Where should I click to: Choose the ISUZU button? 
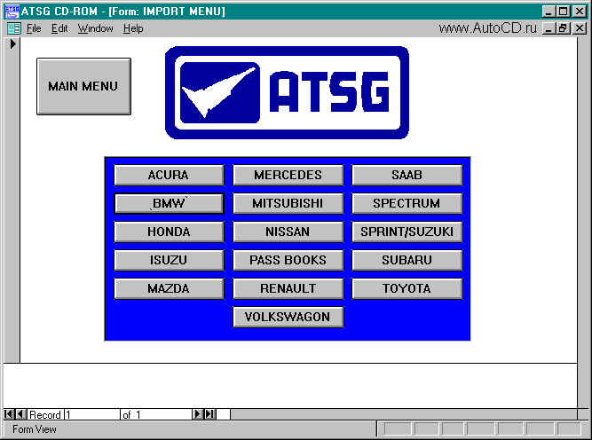coord(169,260)
